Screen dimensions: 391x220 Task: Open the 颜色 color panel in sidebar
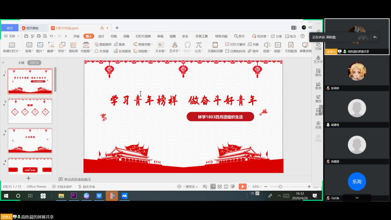318,73
